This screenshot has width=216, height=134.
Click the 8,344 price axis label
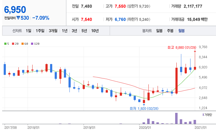(203, 57)
